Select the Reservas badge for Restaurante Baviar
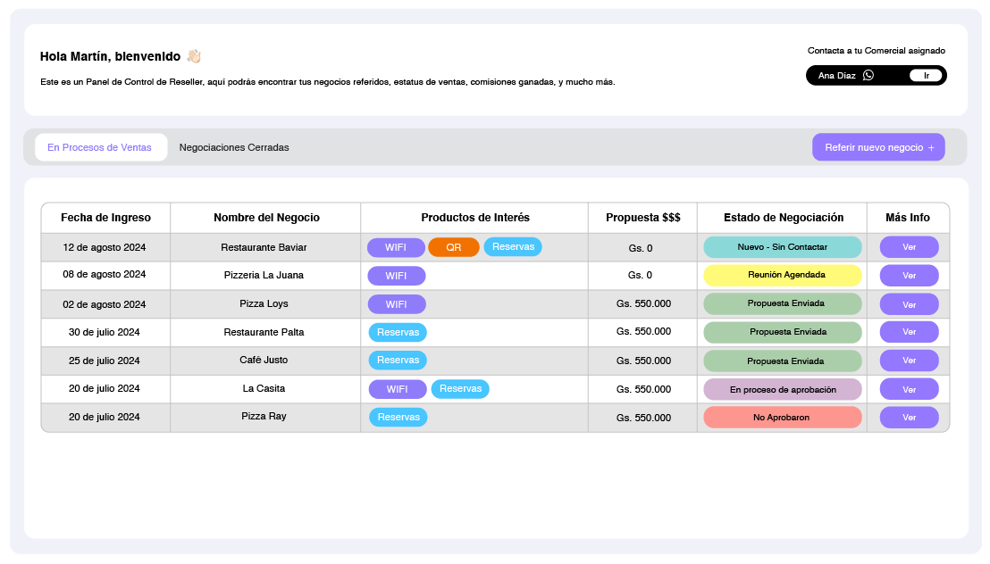990x564 pixels. [x=513, y=247]
